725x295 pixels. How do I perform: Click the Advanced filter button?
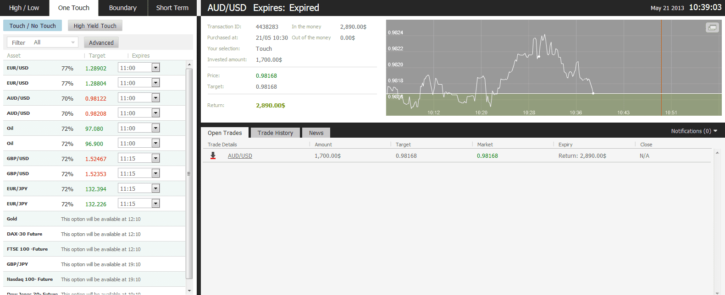(101, 43)
